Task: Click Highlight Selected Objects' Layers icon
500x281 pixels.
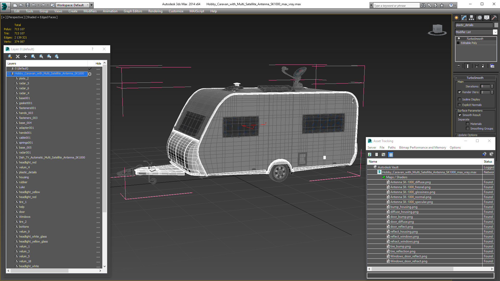Action: (x=41, y=56)
